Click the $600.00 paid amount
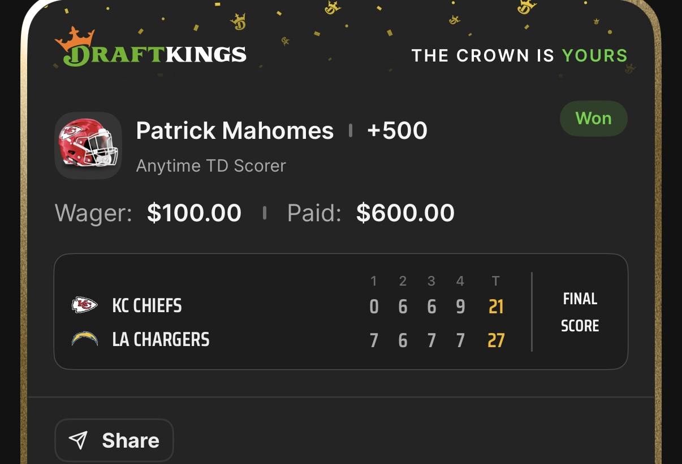Screen dimensions: 682x464 (x=405, y=213)
